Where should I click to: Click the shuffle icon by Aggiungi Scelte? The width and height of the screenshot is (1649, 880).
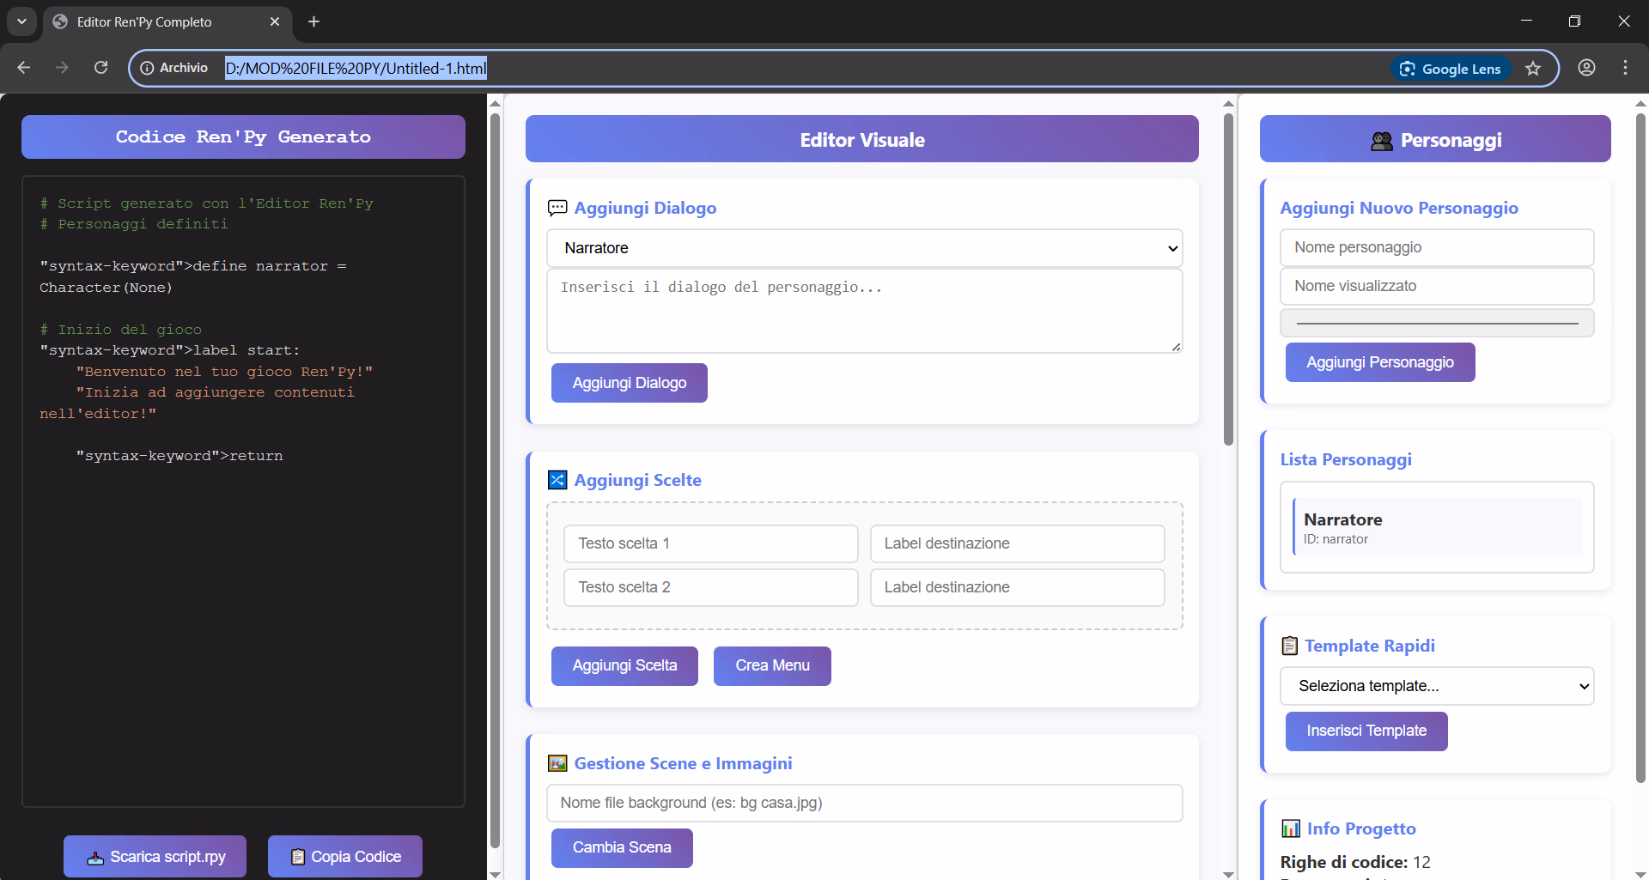click(557, 480)
